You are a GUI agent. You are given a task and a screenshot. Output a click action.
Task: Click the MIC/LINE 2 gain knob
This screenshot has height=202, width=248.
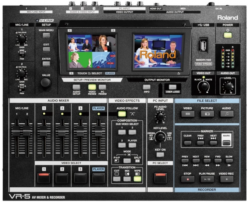point(21,73)
